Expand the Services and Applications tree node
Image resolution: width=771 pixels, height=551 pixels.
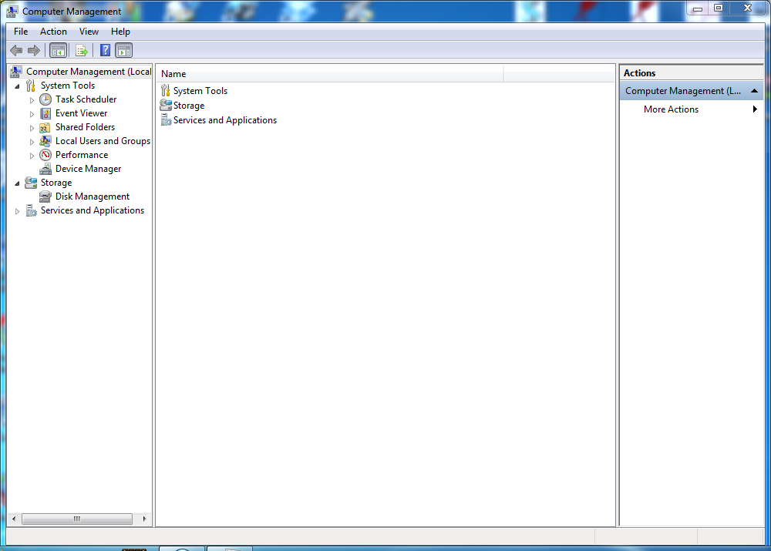coord(17,211)
